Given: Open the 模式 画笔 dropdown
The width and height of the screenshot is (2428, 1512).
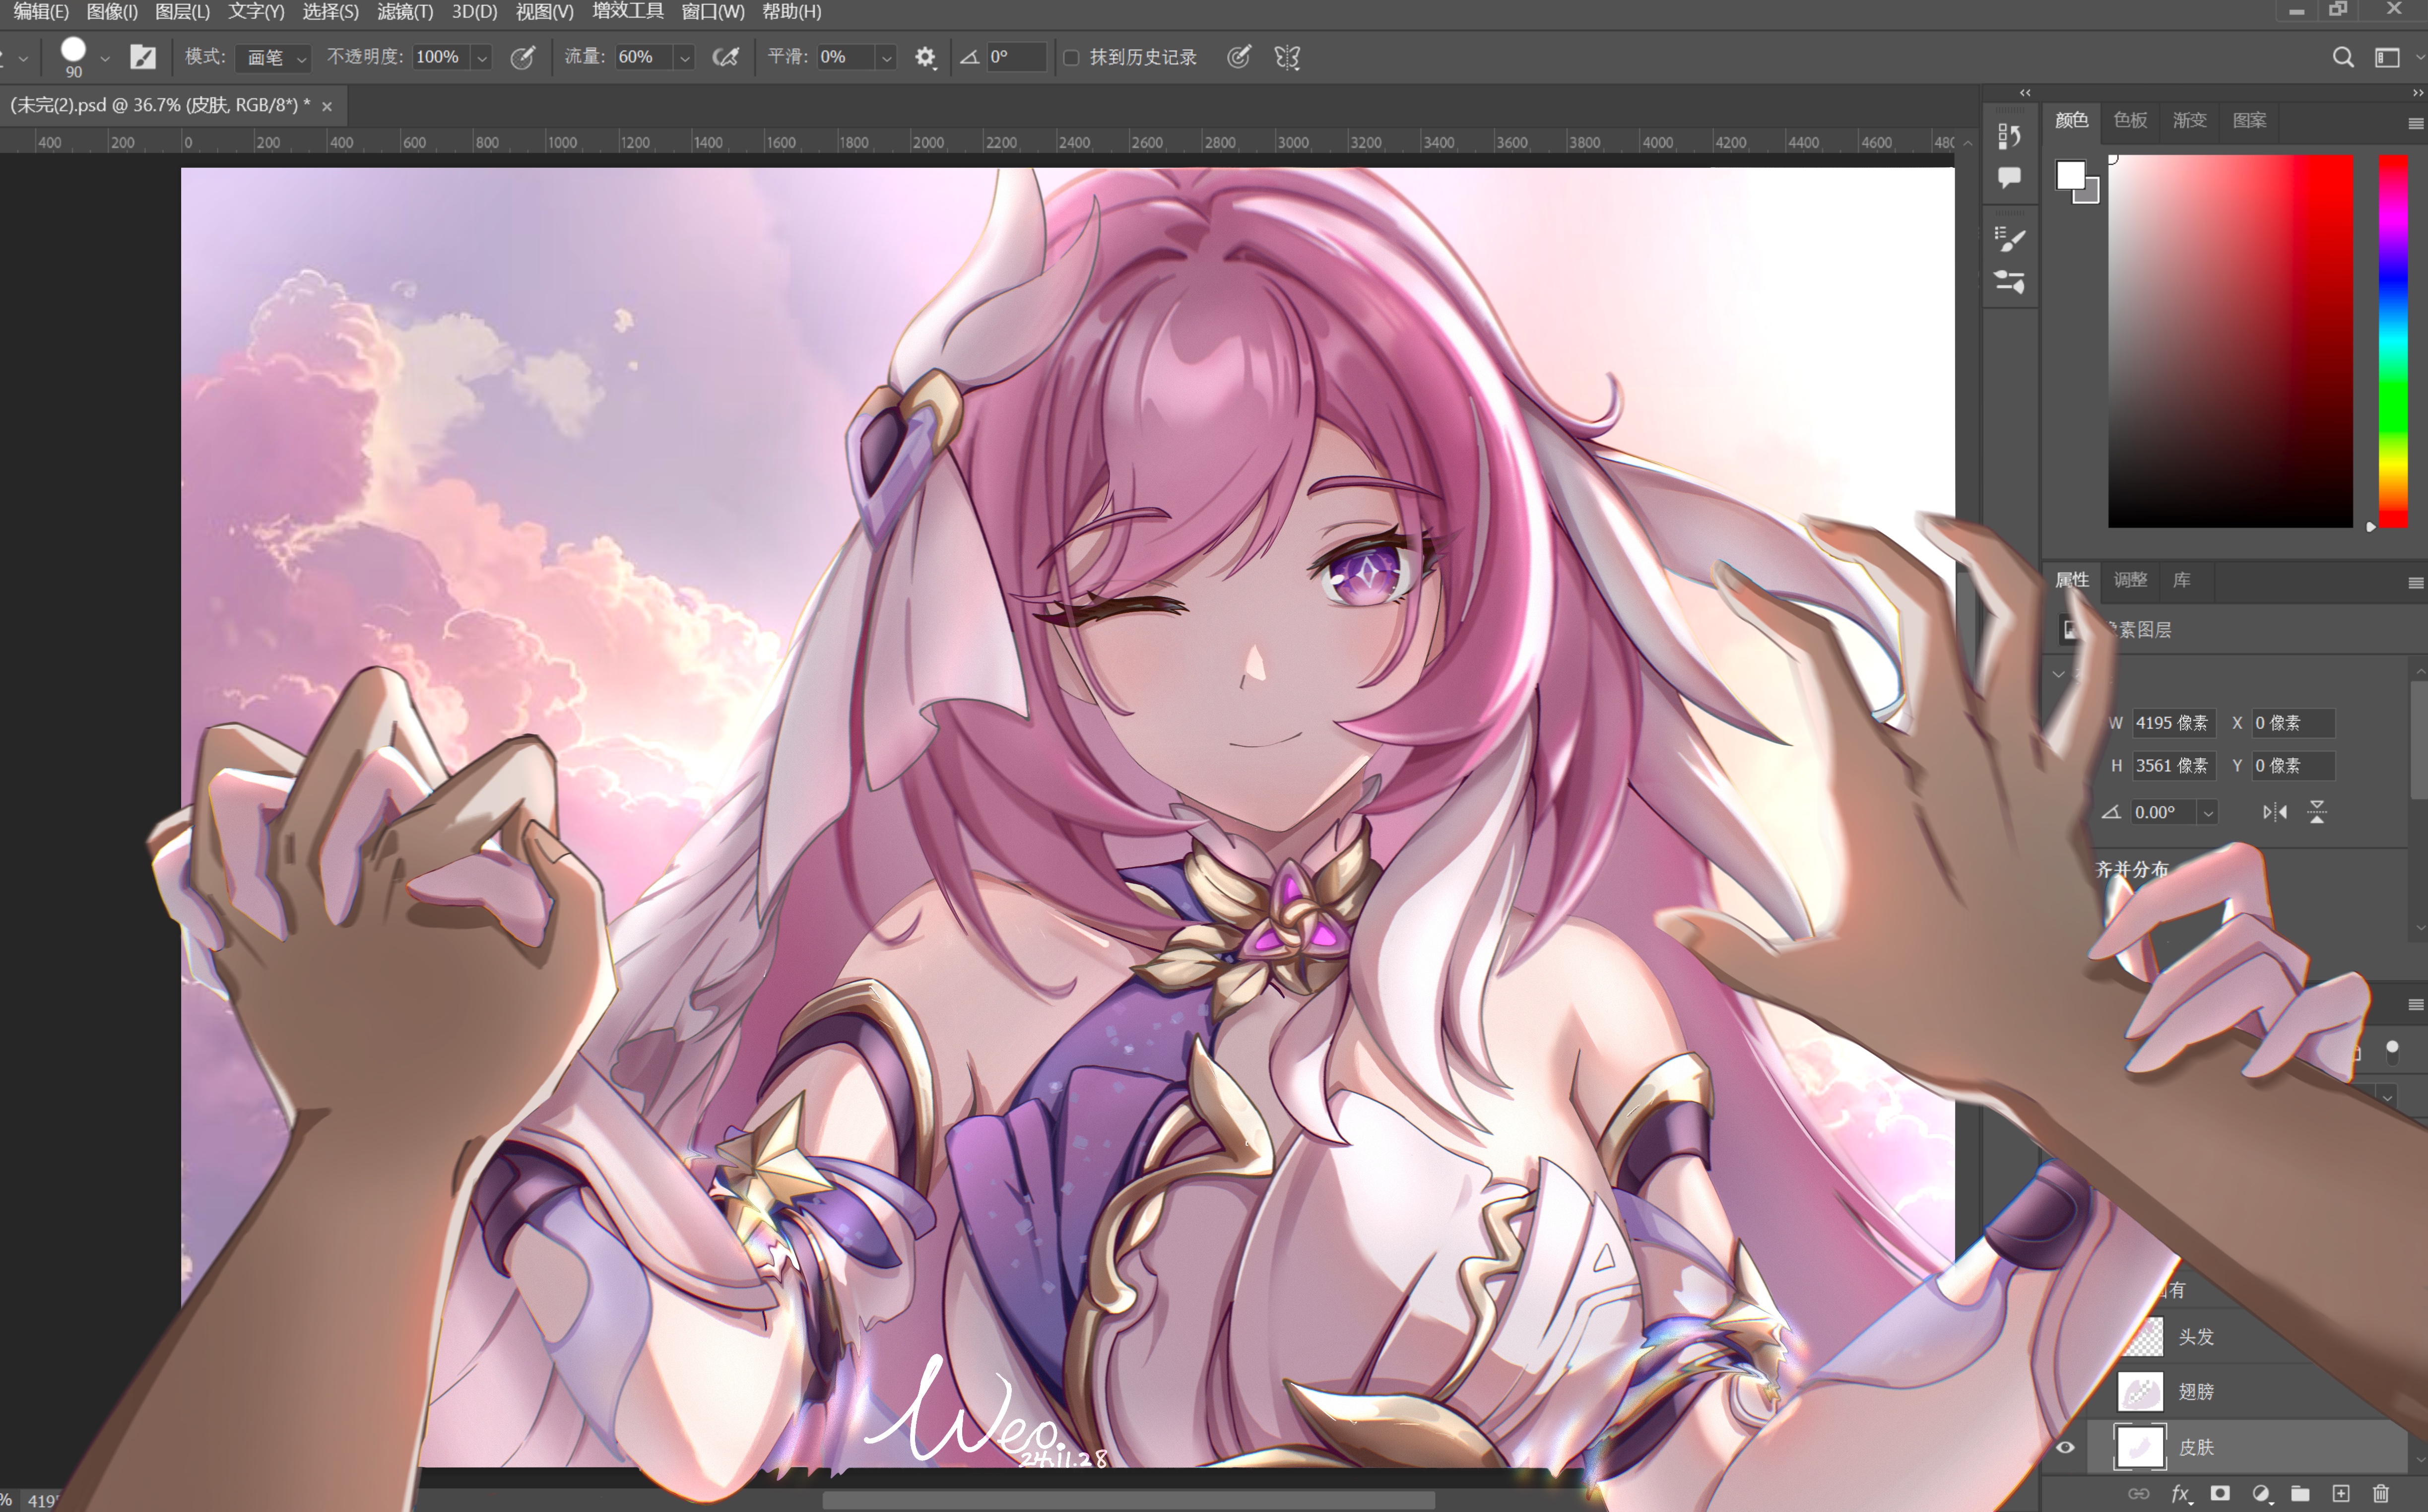Looking at the screenshot, I should 273,57.
